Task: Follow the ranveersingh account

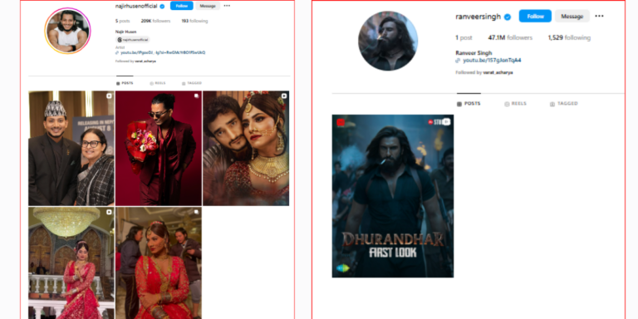Action: (535, 17)
